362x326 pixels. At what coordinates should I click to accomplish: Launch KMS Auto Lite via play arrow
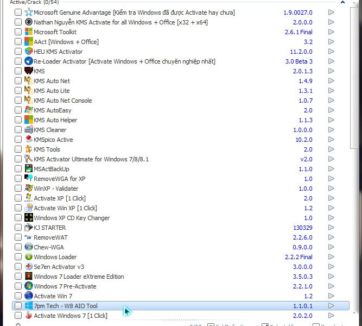pos(331,90)
